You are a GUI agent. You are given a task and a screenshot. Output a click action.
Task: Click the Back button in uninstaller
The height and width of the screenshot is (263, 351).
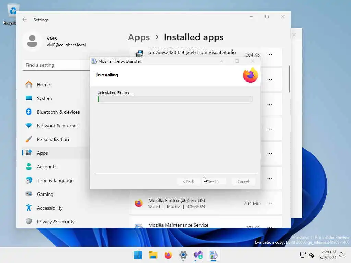click(188, 181)
